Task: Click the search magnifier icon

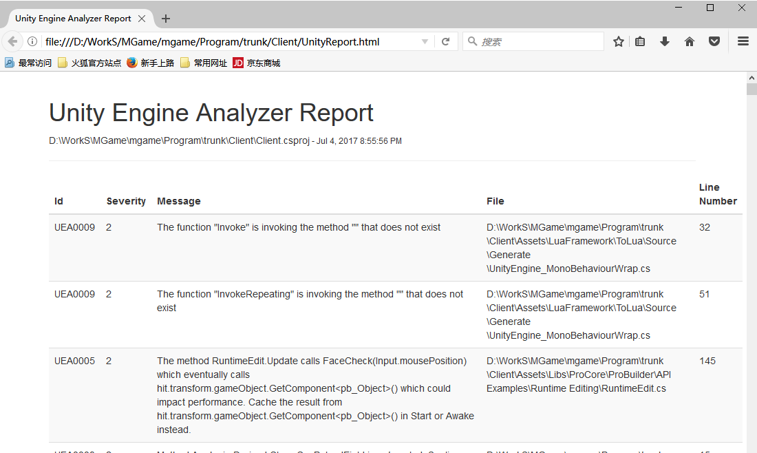Action: pyautogui.click(x=473, y=41)
